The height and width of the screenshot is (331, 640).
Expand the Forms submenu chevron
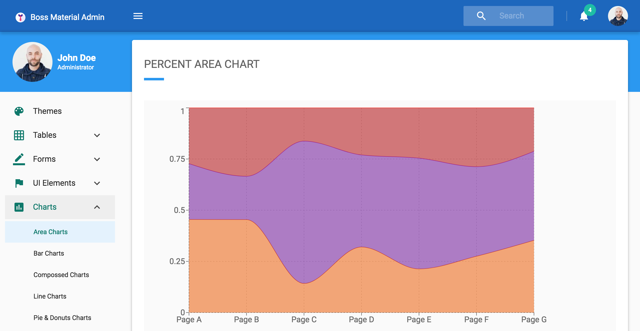(97, 159)
